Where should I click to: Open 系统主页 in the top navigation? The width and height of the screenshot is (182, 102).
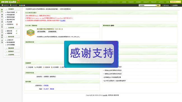[x=146, y=2]
